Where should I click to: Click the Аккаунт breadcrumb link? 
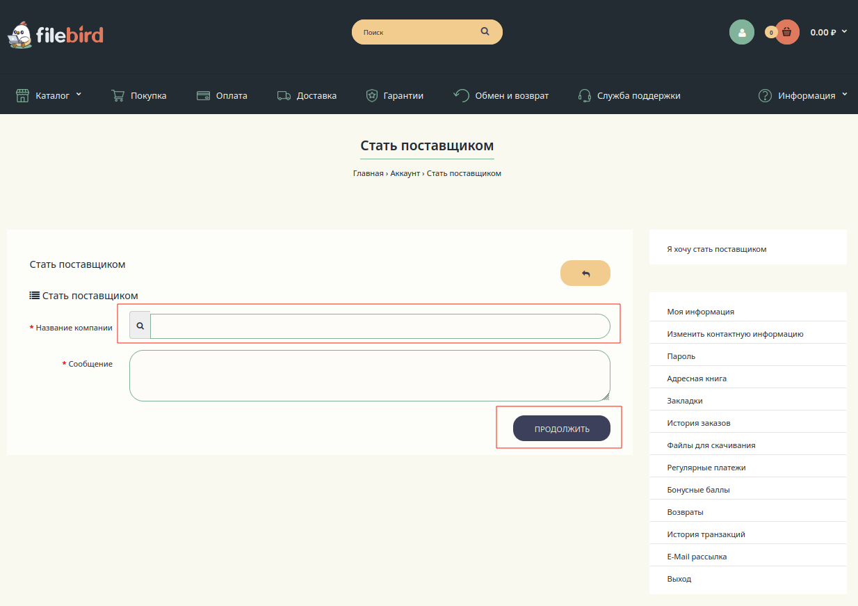tap(405, 173)
